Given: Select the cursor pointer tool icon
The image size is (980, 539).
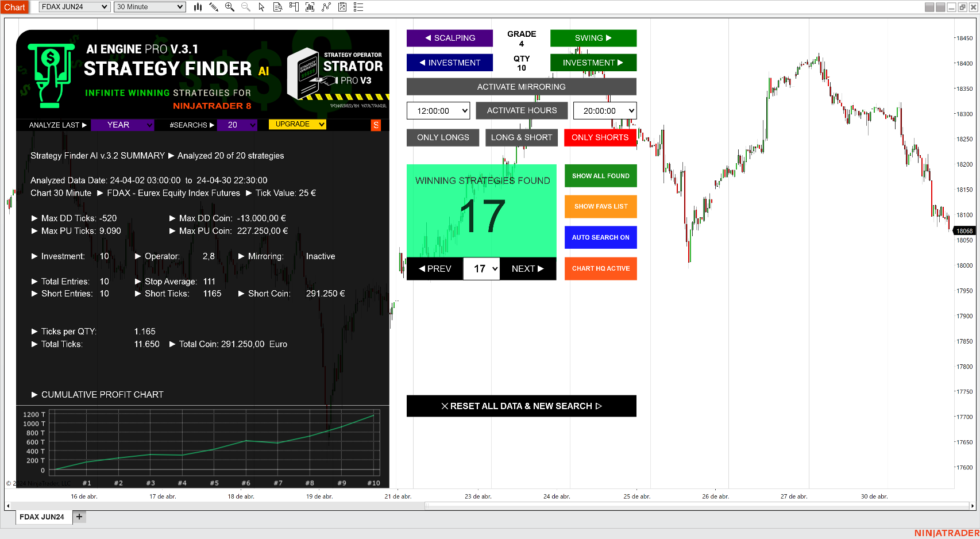Looking at the screenshot, I should click(x=262, y=7).
